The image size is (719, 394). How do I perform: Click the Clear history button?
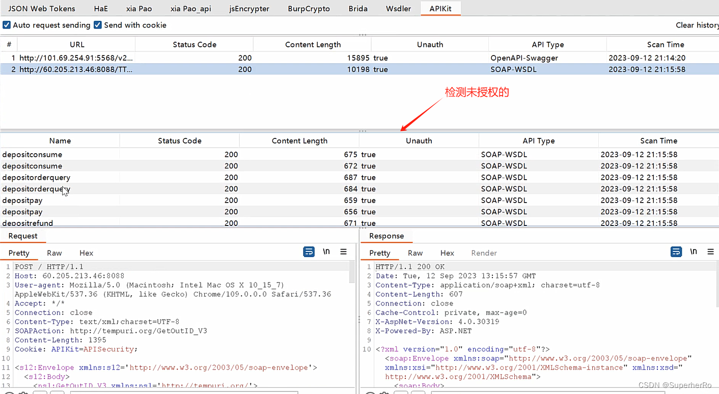[697, 25]
